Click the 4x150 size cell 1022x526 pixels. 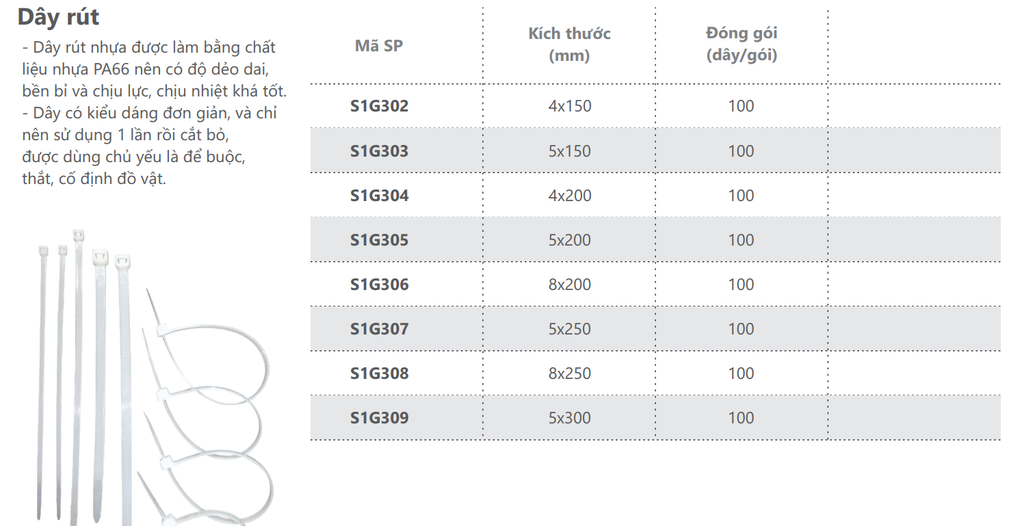[570, 106]
